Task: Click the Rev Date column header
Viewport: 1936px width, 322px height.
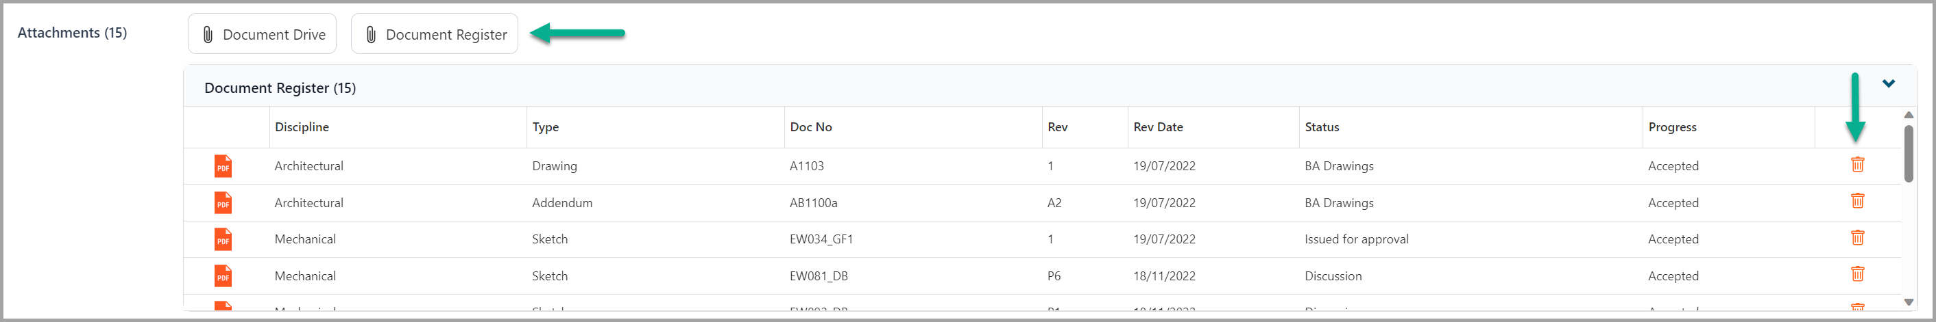Action: [x=1158, y=127]
